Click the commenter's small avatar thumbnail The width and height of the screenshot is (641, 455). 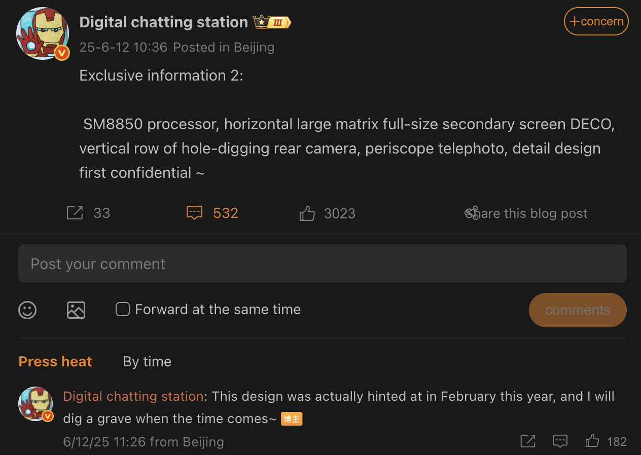(35, 404)
